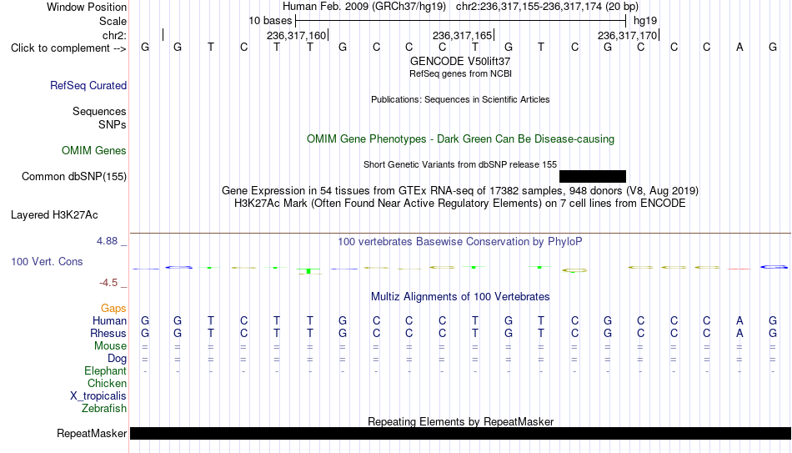
Task: Click the RepeatMasker track label
Action: (x=92, y=433)
